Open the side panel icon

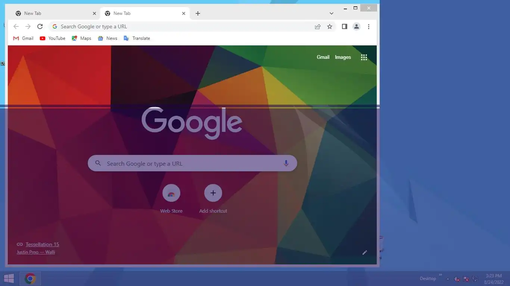coord(345,26)
